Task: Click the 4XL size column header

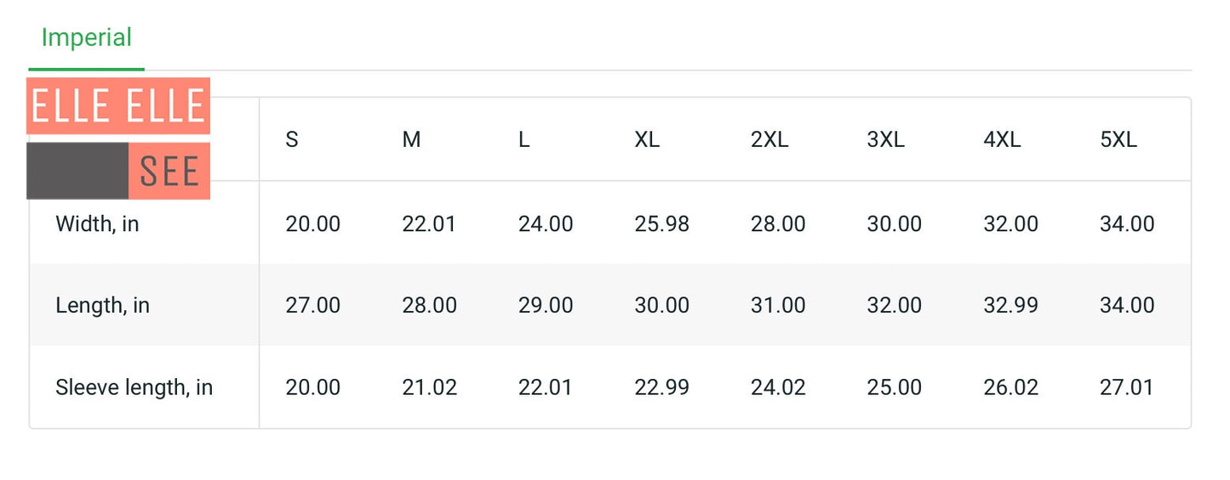Action: pyautogui.click(x=1002, y=140)
